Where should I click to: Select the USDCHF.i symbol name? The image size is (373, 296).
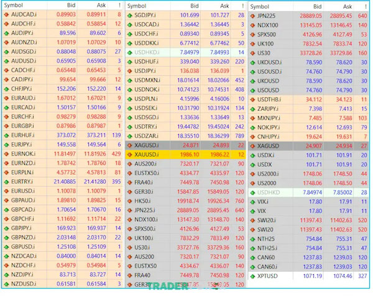coord(146,34)
